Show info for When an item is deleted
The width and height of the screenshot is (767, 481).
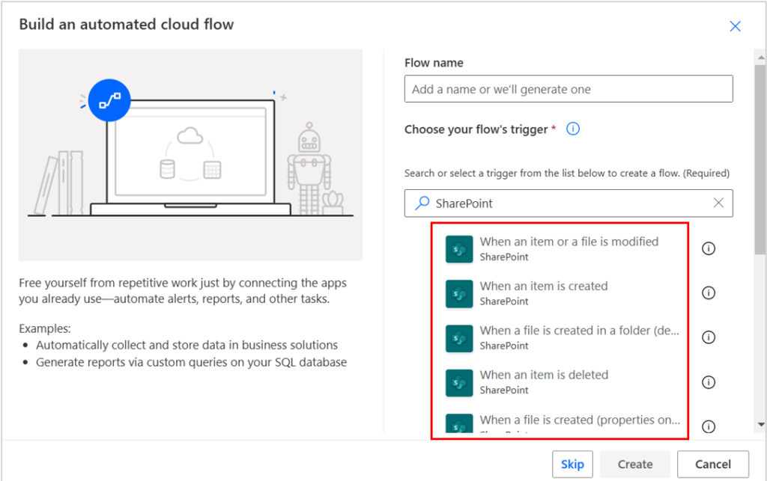(x=709, y=382)
